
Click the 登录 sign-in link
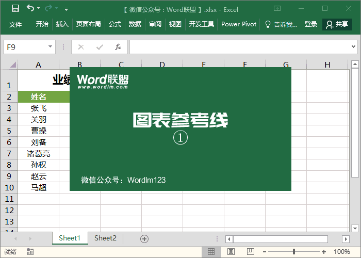(x=311, y=24)
